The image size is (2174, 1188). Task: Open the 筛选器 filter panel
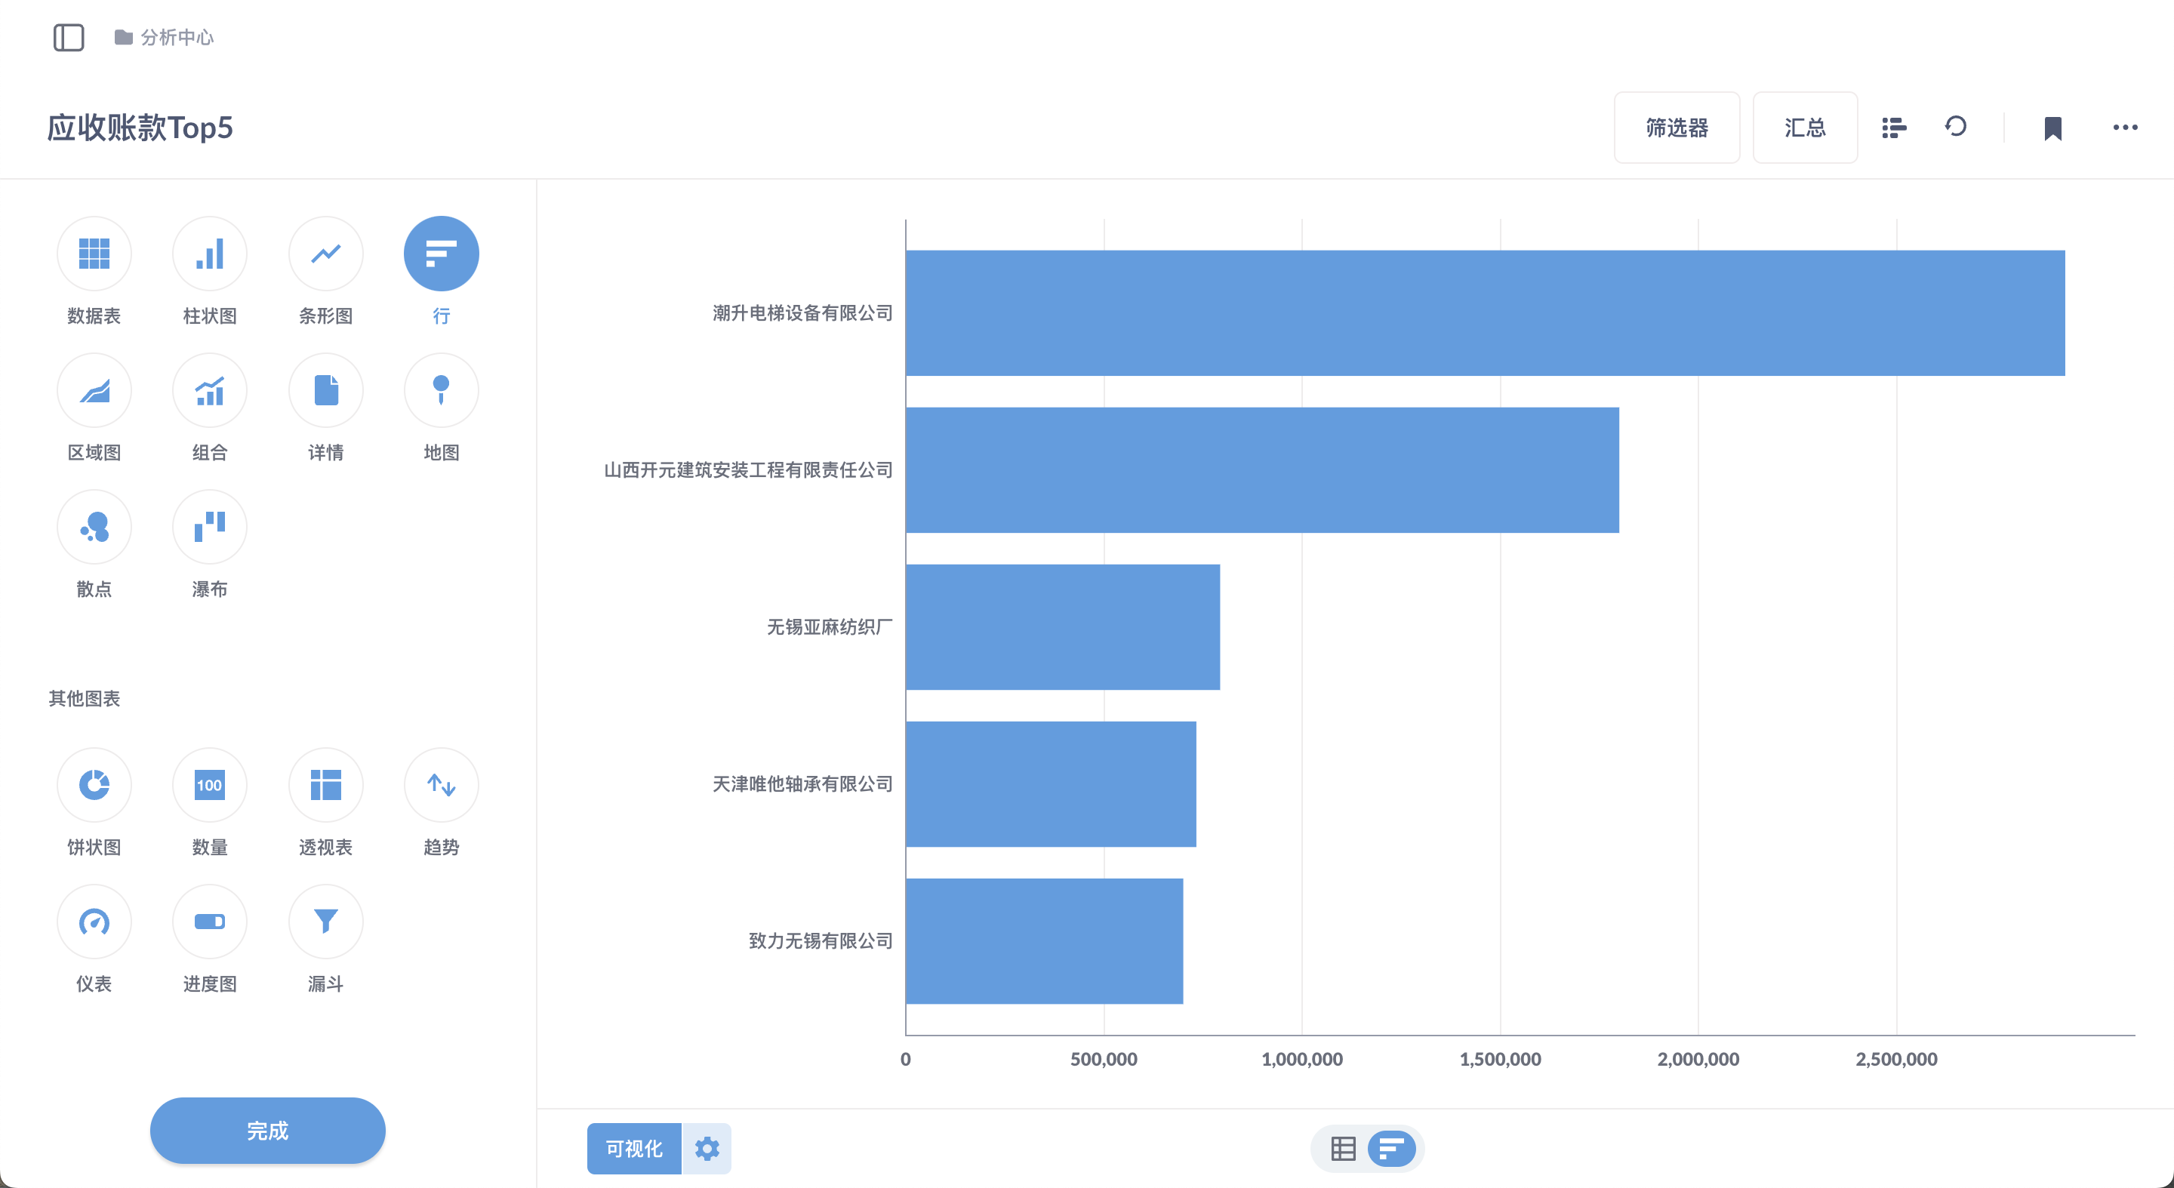click(x=1676, y=128)
